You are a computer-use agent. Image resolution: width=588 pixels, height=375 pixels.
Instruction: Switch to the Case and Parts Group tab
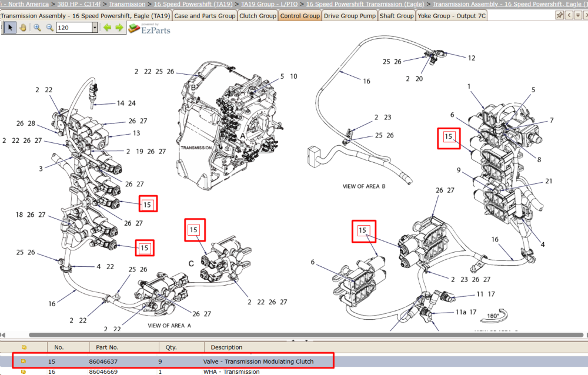point(205,16)
